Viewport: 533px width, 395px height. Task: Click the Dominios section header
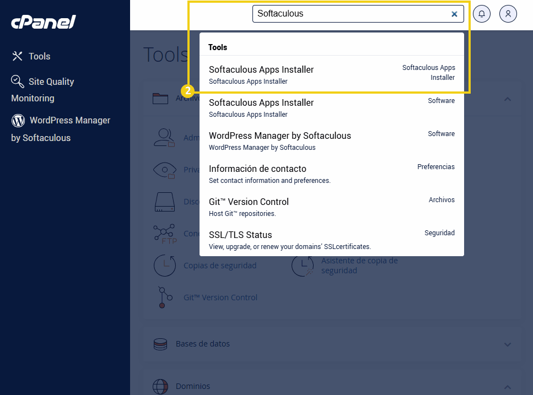pos(332,387)
